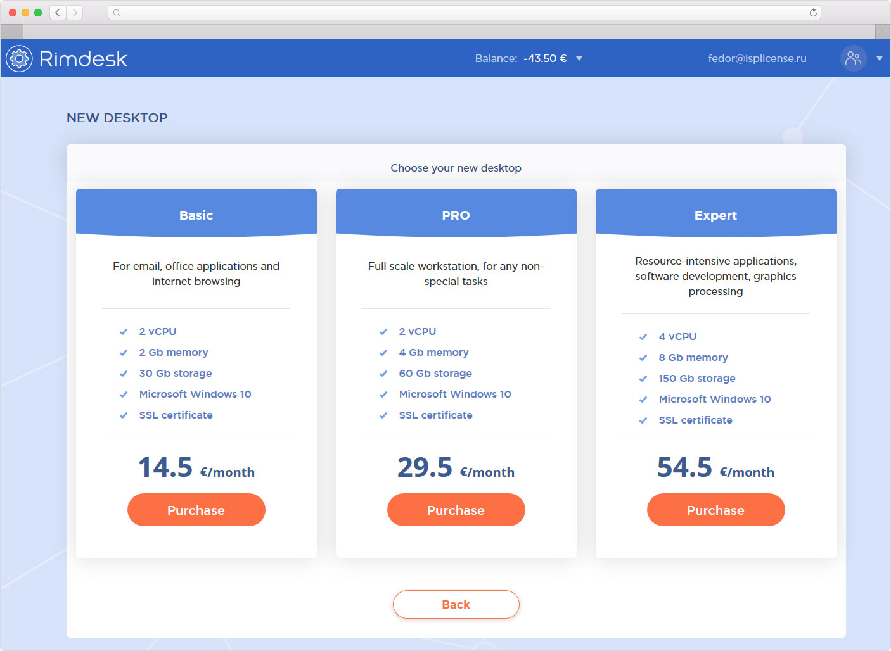Screen dimensions: 891x651
Task: Click the browser back arrow button
Action: click(x=58, y=13)
